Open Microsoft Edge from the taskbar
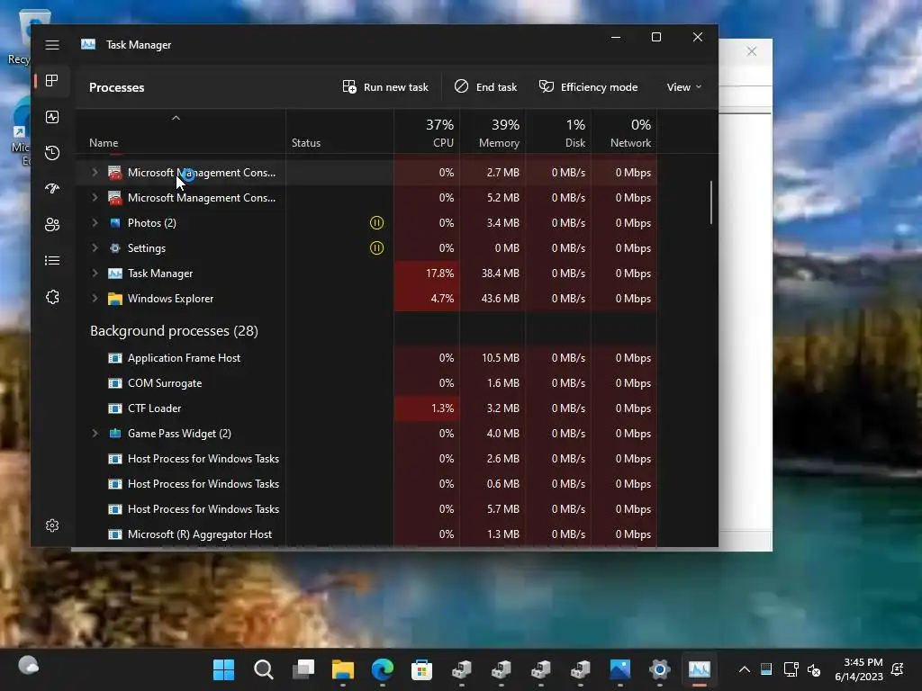Screen dimensions: 922x691 click(382, 669)
